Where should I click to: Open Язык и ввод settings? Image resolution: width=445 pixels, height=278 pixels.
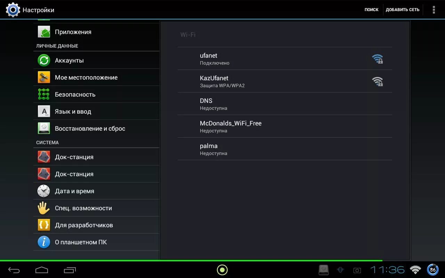[96, 112]
